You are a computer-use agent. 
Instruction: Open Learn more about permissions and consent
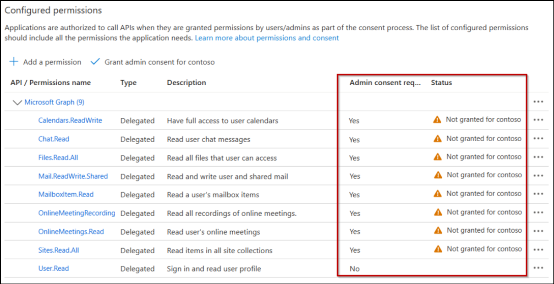267,38
